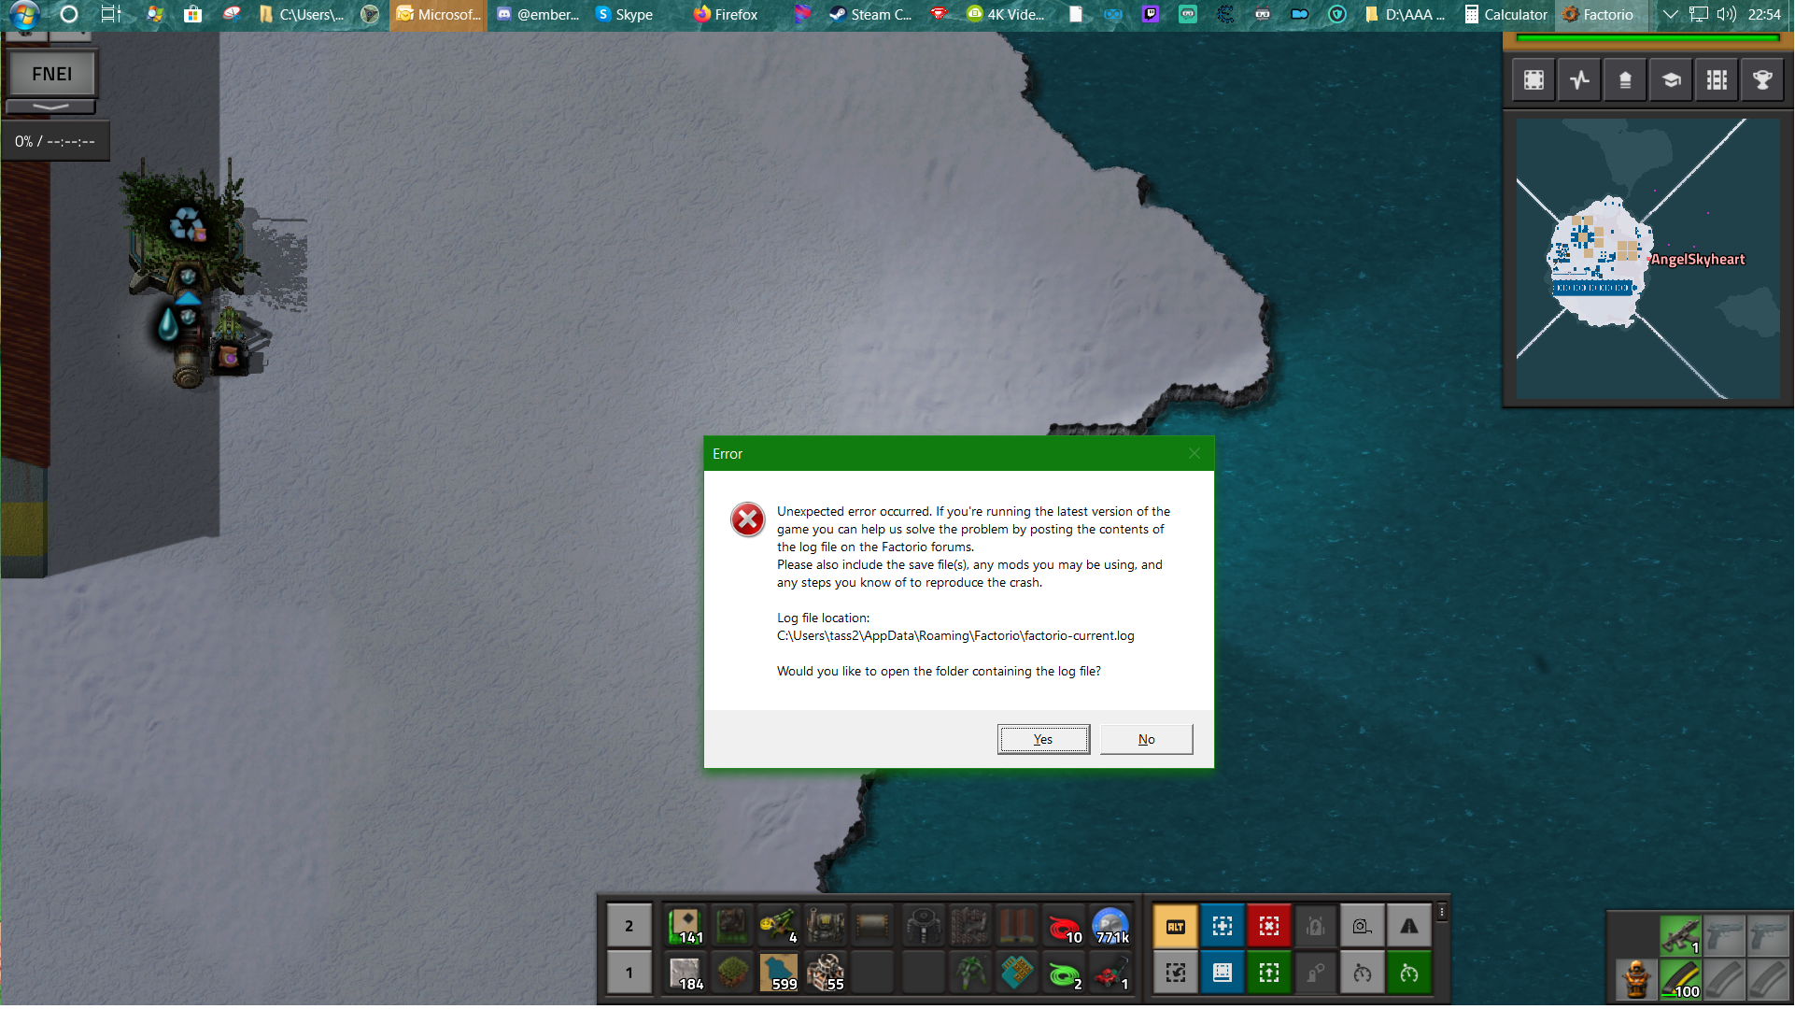Toggle ALT mode shortcut
Screen dimensions: 1795x1009
(x=1176, y=926)
